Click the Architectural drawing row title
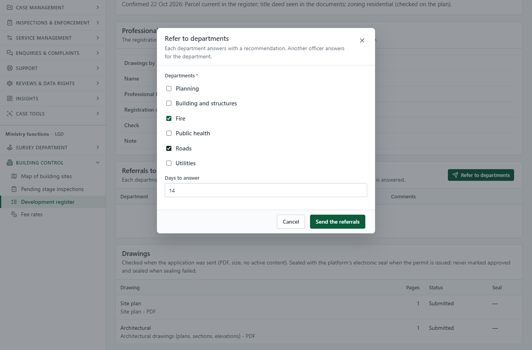This screenshot has width=532, height=350. point(136,328)
